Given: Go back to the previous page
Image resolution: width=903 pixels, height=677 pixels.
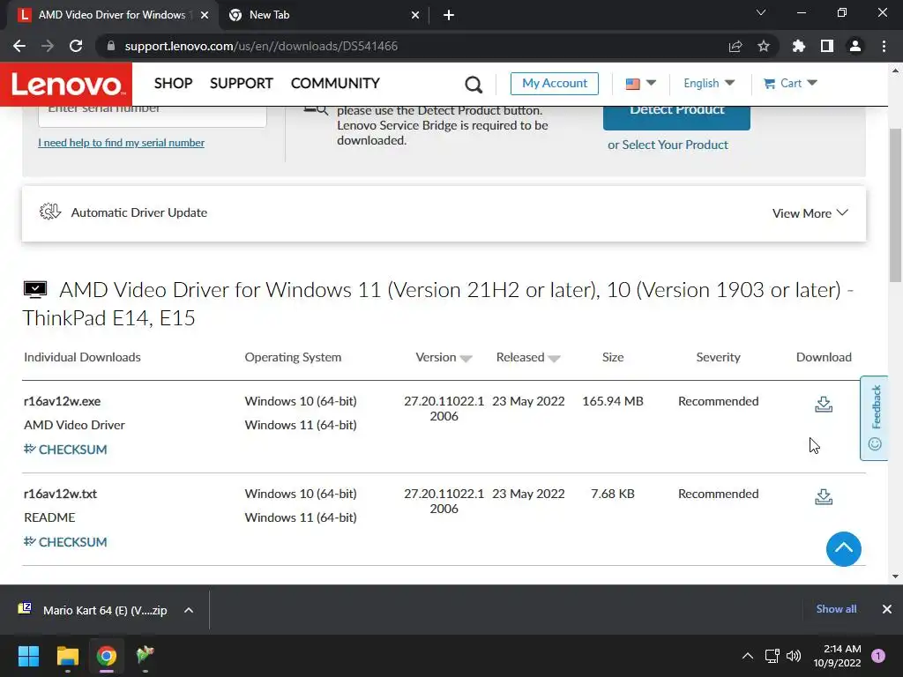Looking at the screenshot, I should [19, 46].
